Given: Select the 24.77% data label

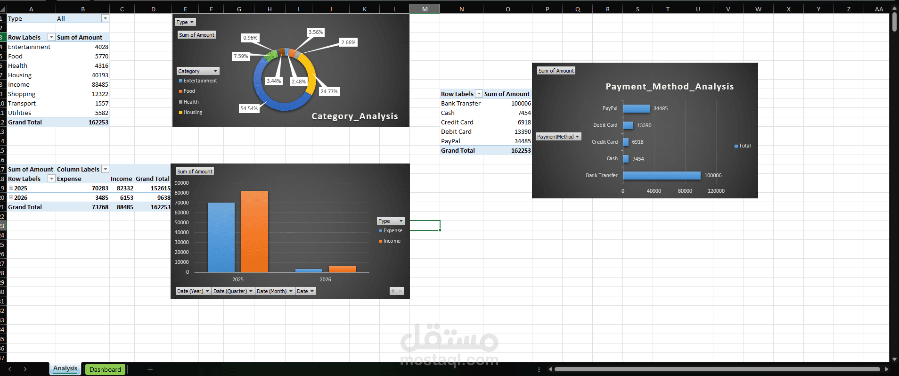Looking at the screenshot, I should (x=329, y=91).
